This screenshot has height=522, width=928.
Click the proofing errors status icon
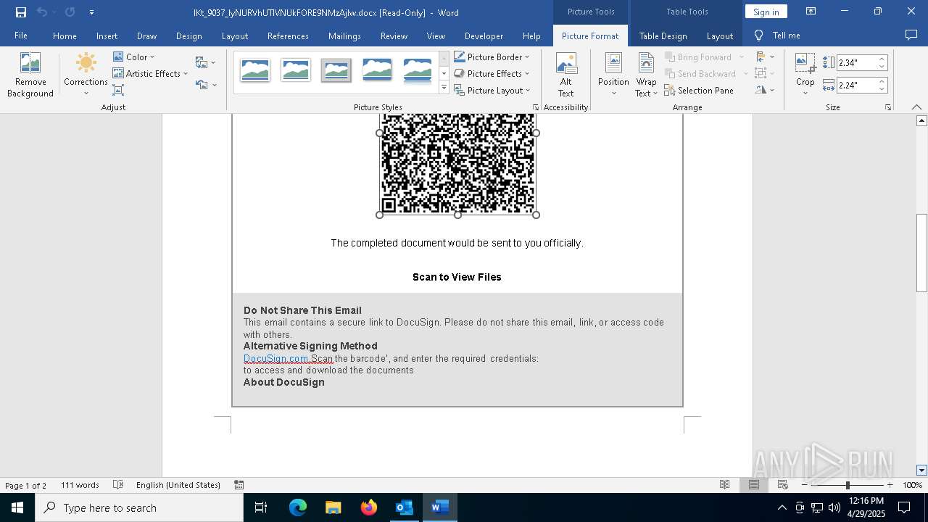point(118,485)
